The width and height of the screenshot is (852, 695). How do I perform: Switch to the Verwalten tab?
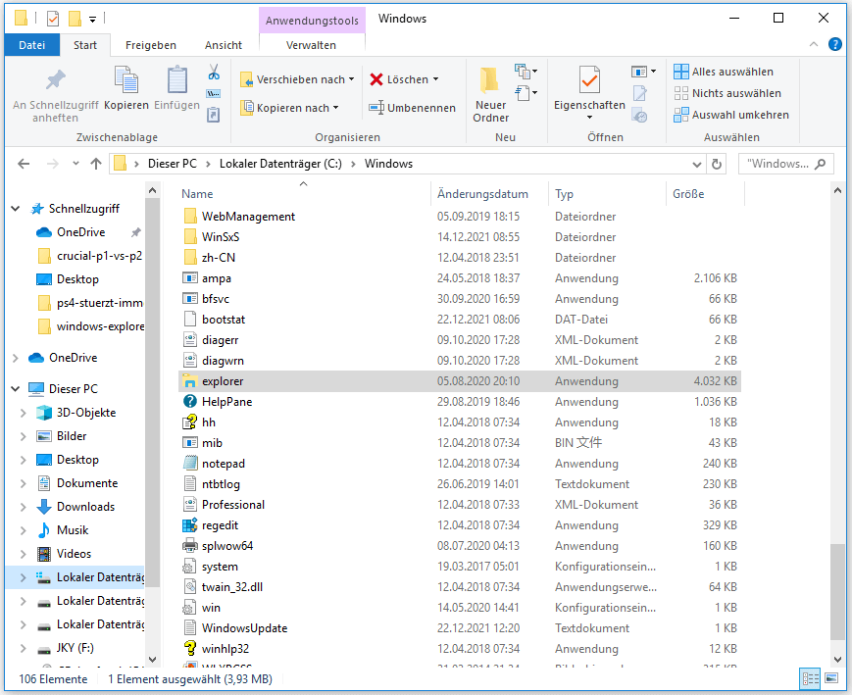pos(312,45)
